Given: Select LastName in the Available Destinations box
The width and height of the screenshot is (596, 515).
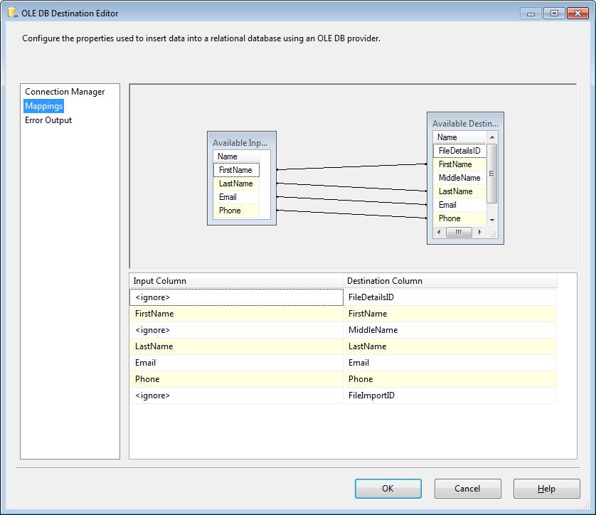Looking at the screenshot, I should (459, 191).
